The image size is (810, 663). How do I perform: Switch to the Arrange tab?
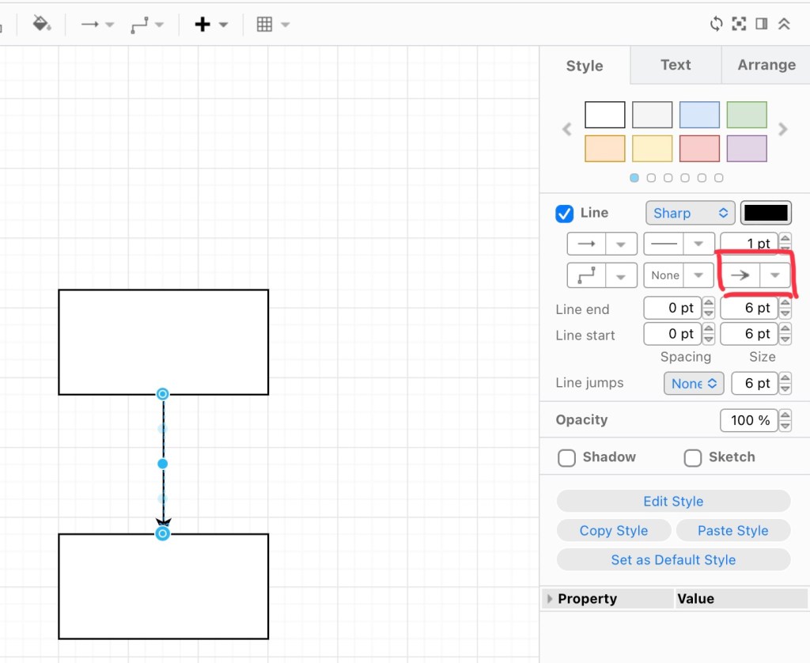click(x=766, y=65)
